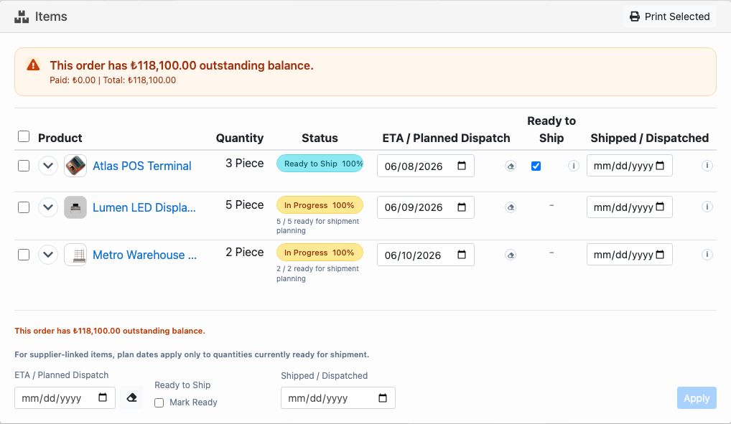731x424 pixels.
Task: Open the Atlas POS Terminal link
Action: [x=141, y=166]
